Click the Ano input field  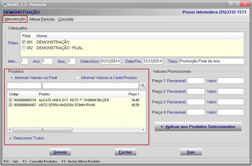[x=47, y=61]
